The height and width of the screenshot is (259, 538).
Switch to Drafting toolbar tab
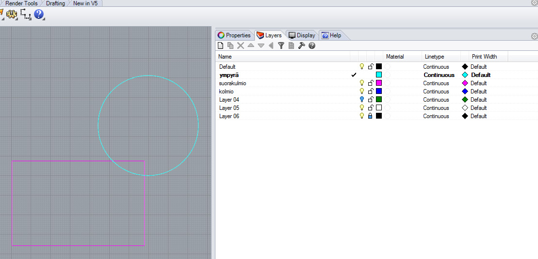[55, 3]
